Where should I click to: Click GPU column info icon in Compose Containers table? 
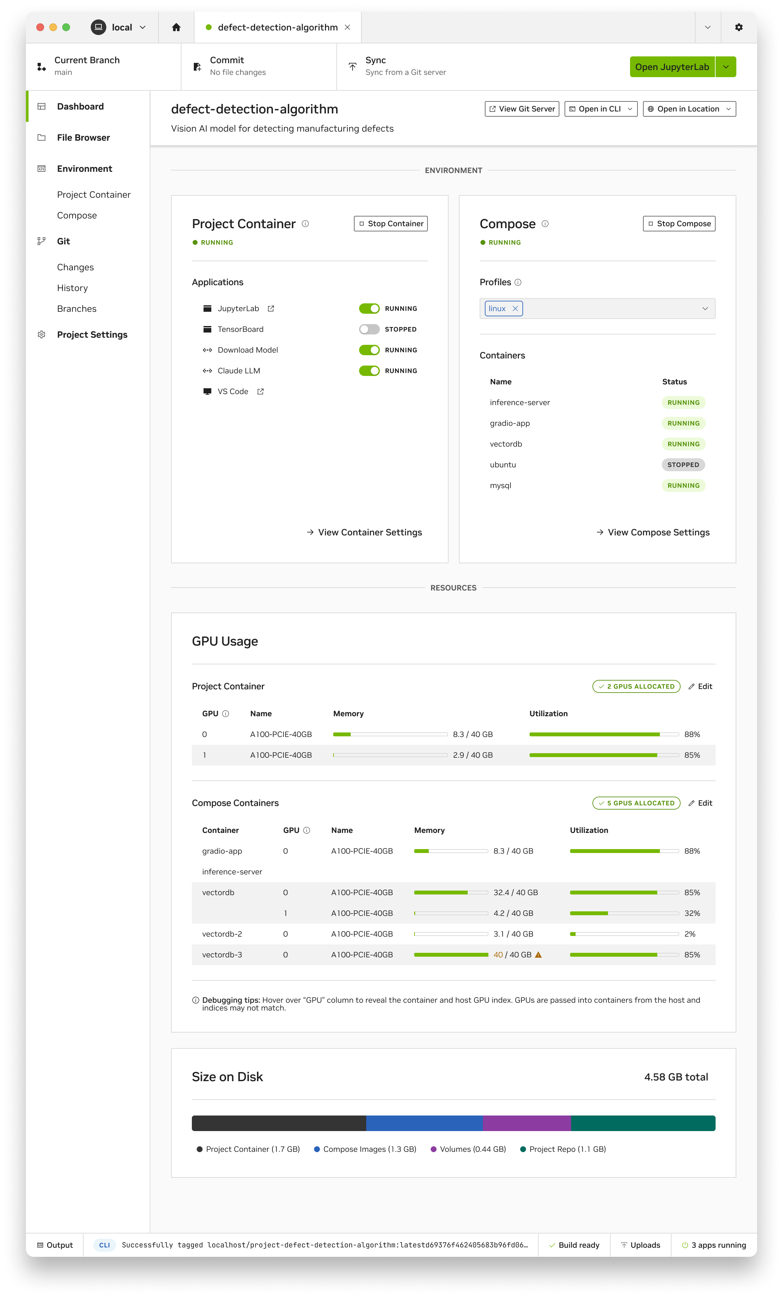307,830
